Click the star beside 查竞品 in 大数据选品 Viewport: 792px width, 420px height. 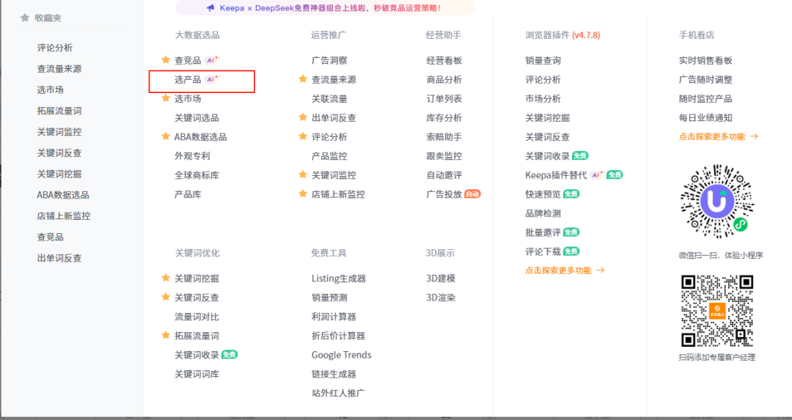tap(166, 59)
